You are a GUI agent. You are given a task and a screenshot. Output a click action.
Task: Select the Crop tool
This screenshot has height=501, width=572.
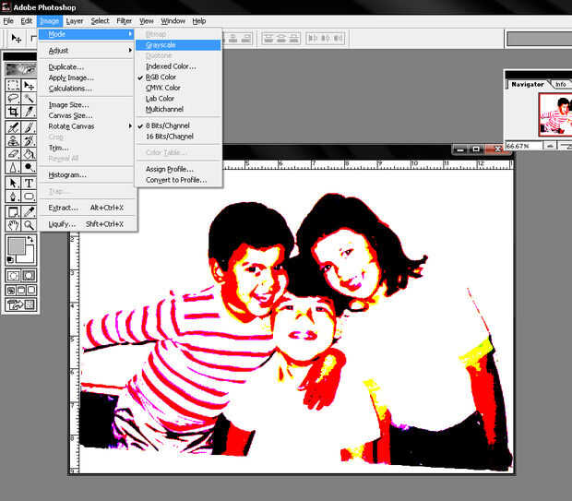13,112
